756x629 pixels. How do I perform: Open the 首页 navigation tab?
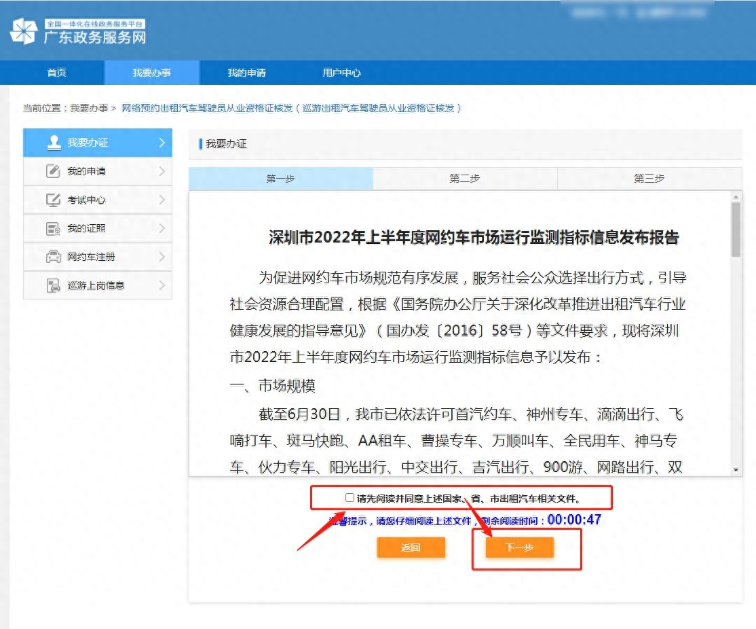[x=57, y=73]
